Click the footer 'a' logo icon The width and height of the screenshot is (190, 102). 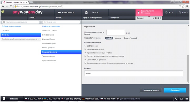(4, 99)
